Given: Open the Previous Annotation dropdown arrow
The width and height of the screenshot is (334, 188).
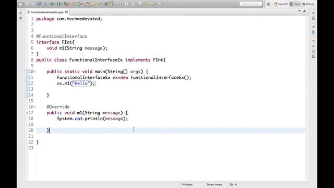Looking at the screenshot, I should (x=143, y=4).
